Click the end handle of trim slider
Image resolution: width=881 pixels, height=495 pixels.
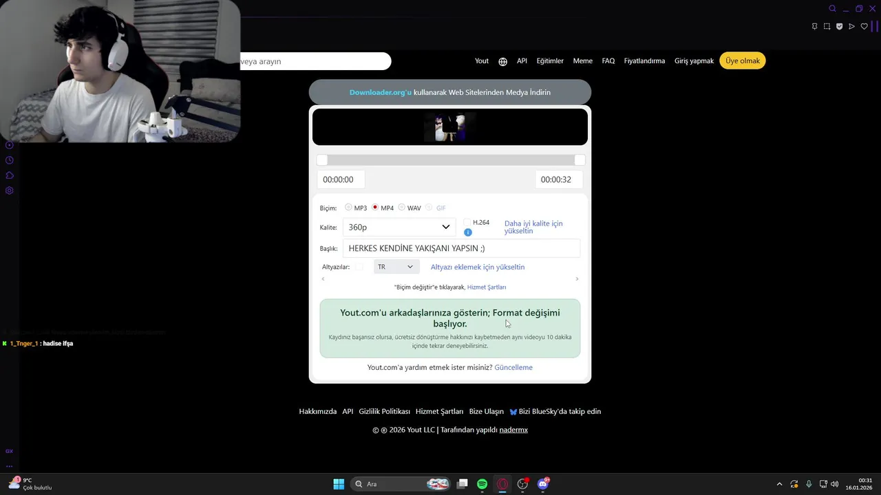coord(580,160)
